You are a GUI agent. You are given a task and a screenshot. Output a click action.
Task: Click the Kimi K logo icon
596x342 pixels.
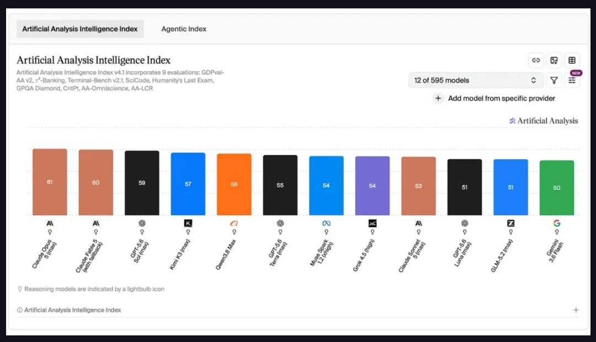click(x=188, y=223)
